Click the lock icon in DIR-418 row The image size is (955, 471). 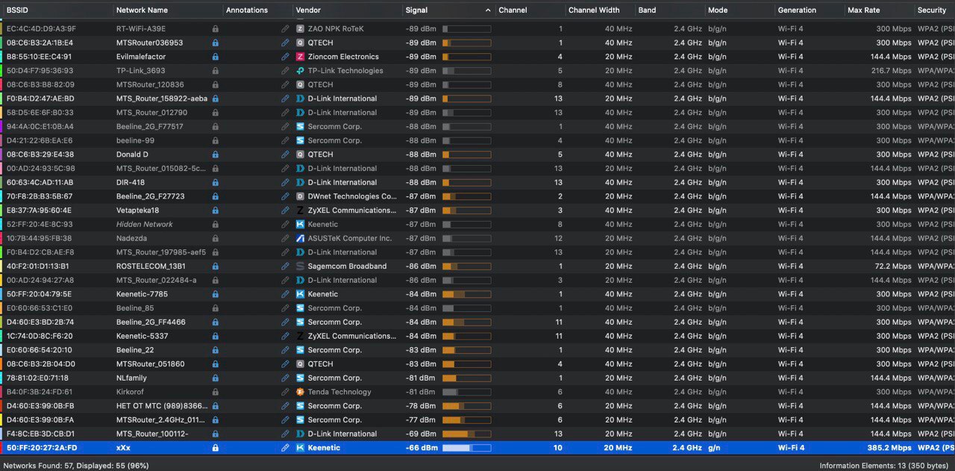tap(215, 182)
